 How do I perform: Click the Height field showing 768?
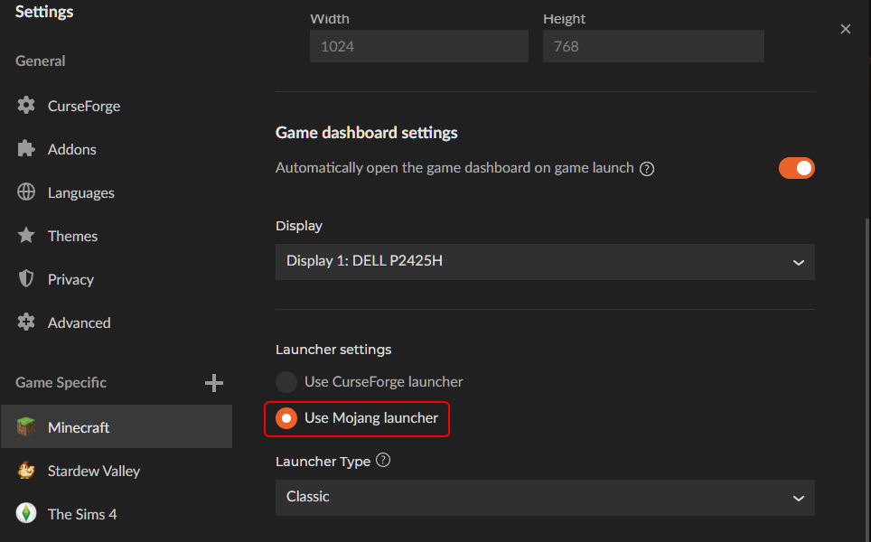(x=653, y=46)
